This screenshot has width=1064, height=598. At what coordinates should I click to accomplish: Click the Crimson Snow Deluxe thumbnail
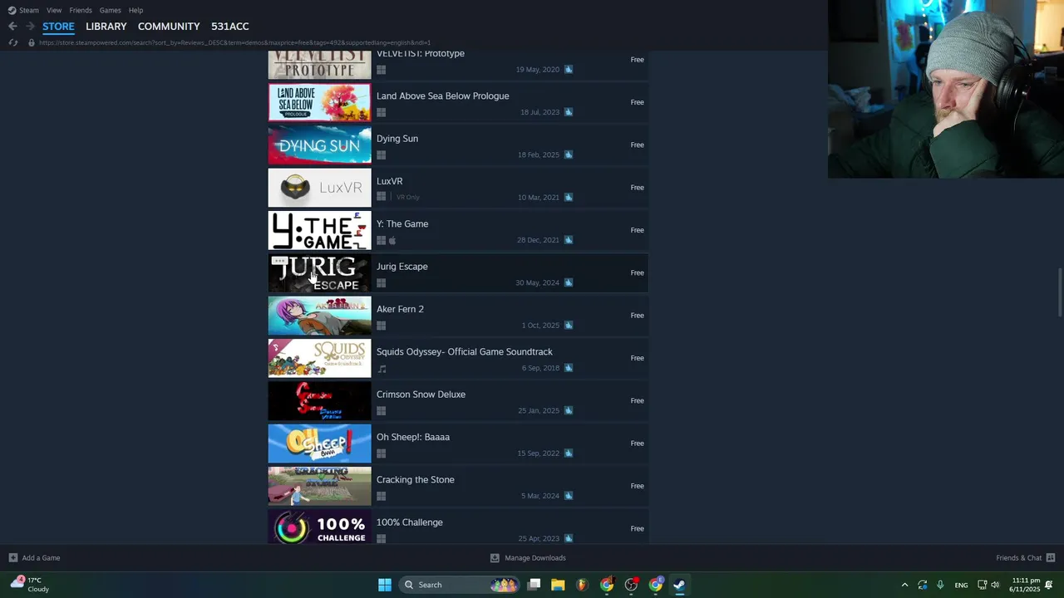click(319, 401)
